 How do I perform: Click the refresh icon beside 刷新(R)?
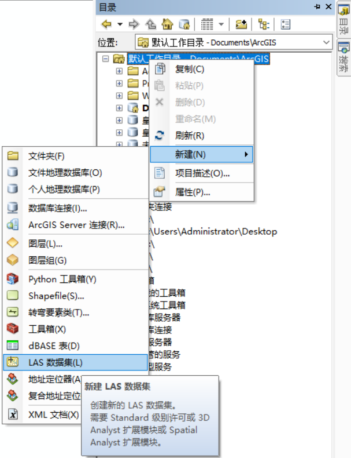160,136
